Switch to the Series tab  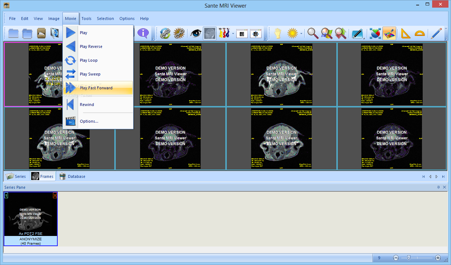click(16, 176)
